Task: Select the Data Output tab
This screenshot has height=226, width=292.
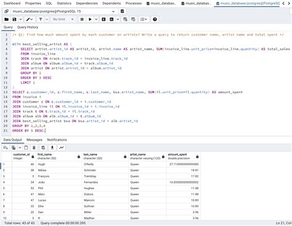Action: pos(12,140)
